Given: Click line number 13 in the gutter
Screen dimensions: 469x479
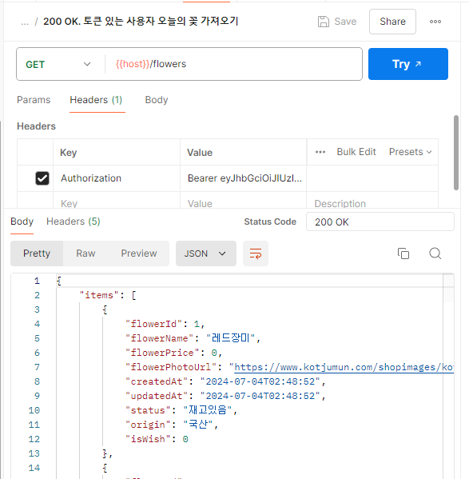Looking at the screenshot, I should (x=34, y=453).
